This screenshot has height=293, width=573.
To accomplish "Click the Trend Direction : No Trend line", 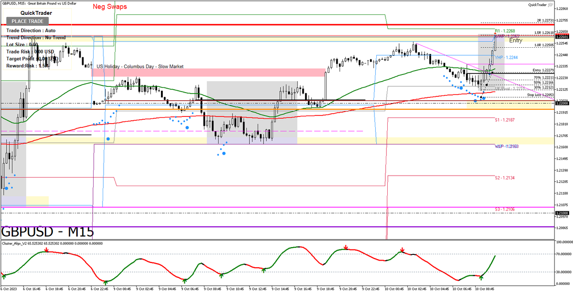I will click(x=36, y=37).
